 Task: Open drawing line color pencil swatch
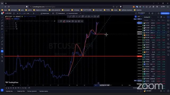[64, 21]
